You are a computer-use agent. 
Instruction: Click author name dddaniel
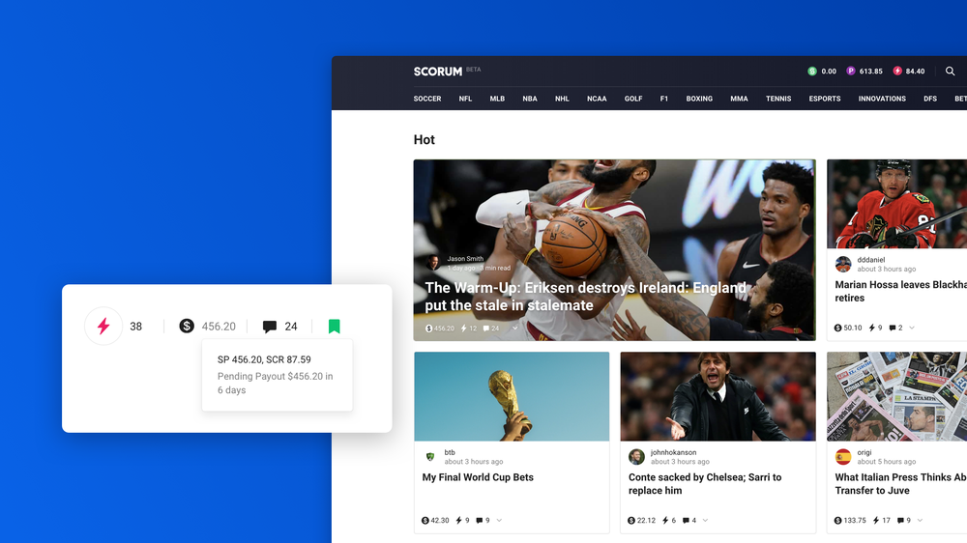(871, 260)
